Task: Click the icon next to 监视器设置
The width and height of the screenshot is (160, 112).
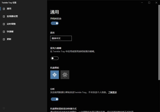Action: point(4,16)
